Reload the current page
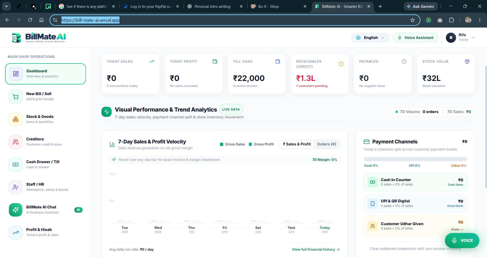This screenshot has width=487, height=258. click(x=30, y=20)
